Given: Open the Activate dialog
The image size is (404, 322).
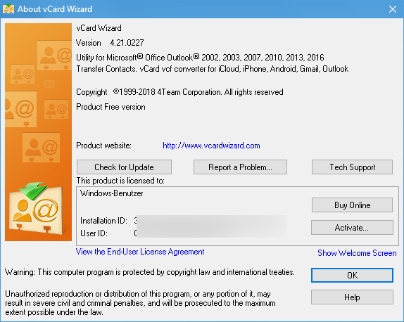Looking at the screenshot, I should [x=352, y=228].
